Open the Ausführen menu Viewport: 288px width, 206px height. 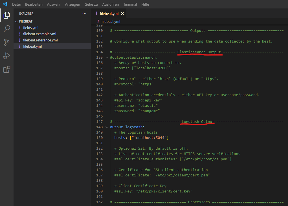[x=110, y=4]
